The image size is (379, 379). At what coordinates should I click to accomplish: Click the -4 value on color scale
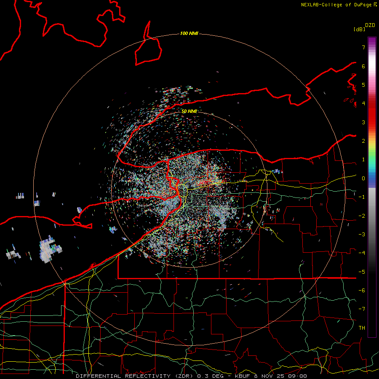[x=362, y=253]
